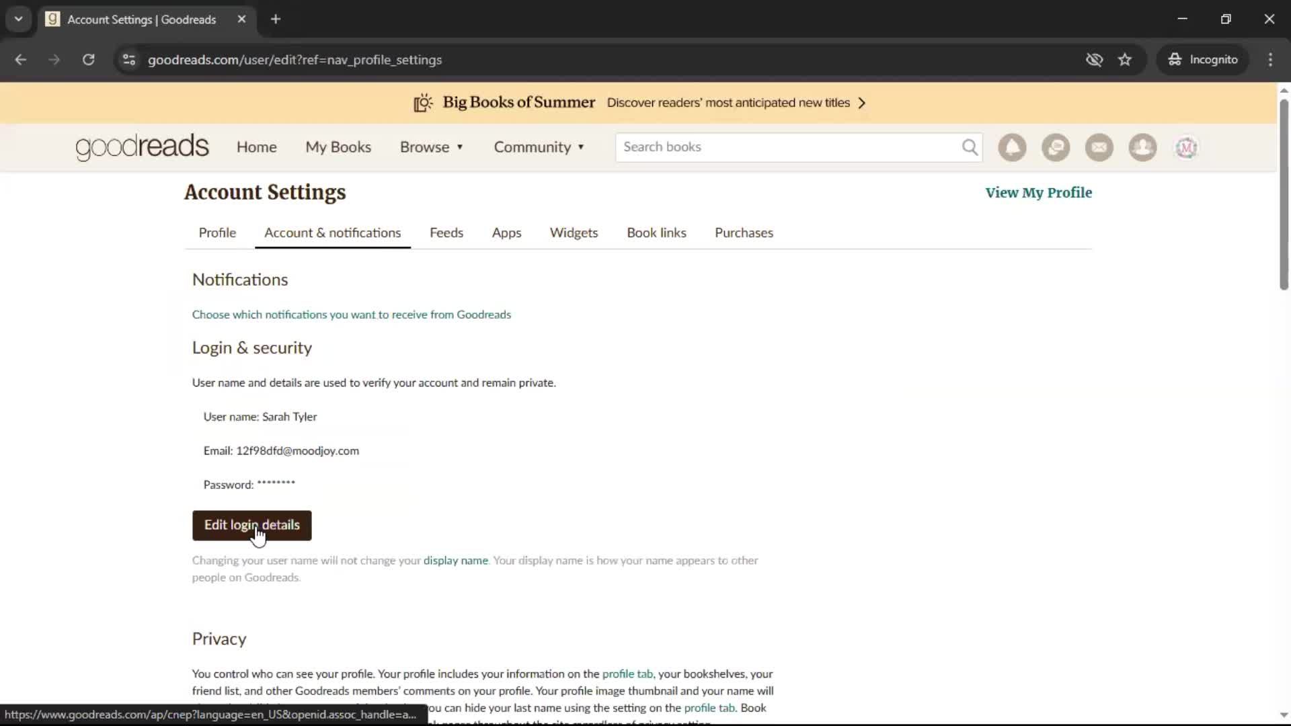Reload the page
The height and width of the screenshot is (726, 1291).
tap(88, 60)
